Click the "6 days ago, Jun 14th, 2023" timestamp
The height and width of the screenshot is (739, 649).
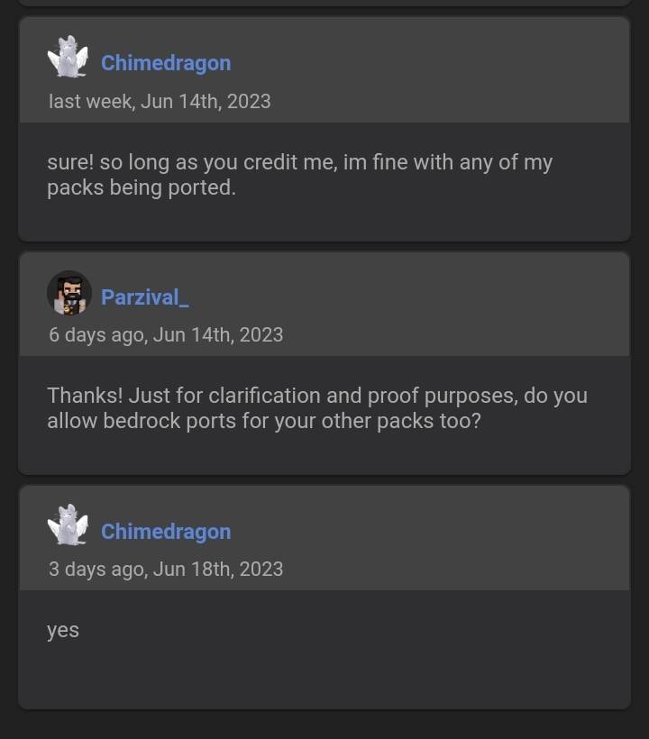click(166, 334)
